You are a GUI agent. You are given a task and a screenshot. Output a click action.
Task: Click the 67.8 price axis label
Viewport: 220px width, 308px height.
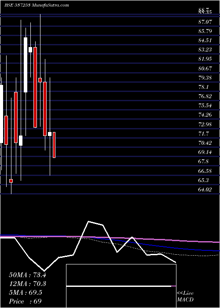[203, 161]
